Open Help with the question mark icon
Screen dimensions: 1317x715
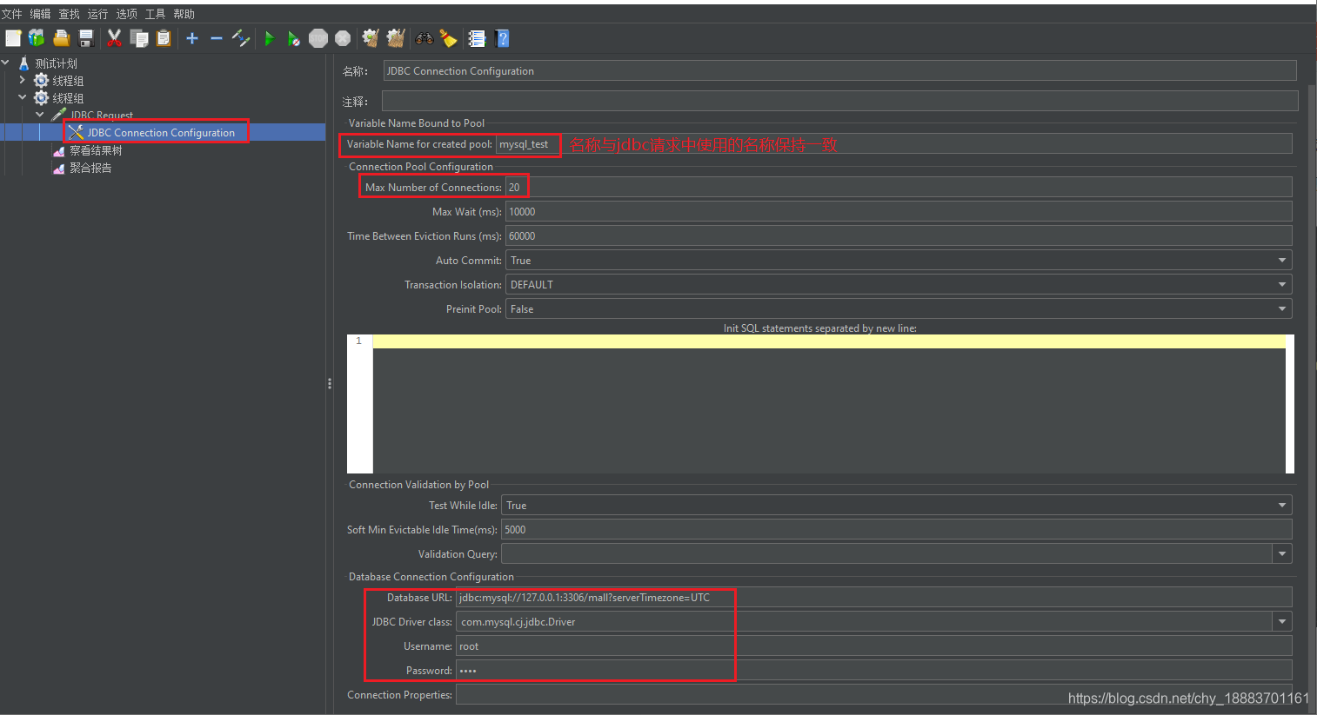pos(502,38)
